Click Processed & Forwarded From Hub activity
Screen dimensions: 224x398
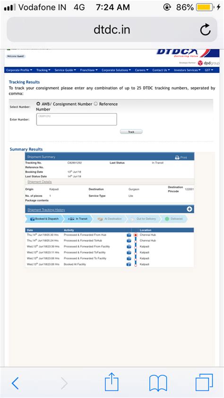click(x=85, y=235)
